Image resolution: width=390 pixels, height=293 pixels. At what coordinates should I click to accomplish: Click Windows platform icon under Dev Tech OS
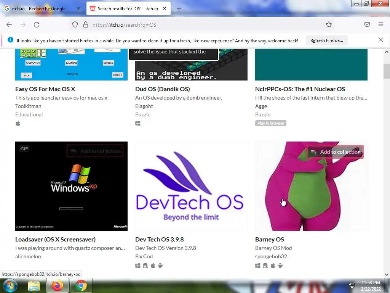[x=138, y=266]
